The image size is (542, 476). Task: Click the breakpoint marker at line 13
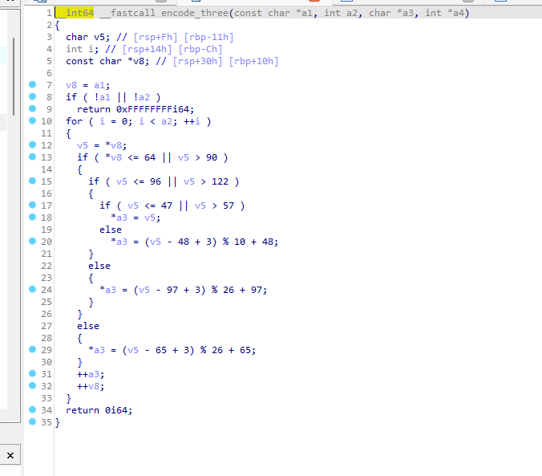coord(32,157)
